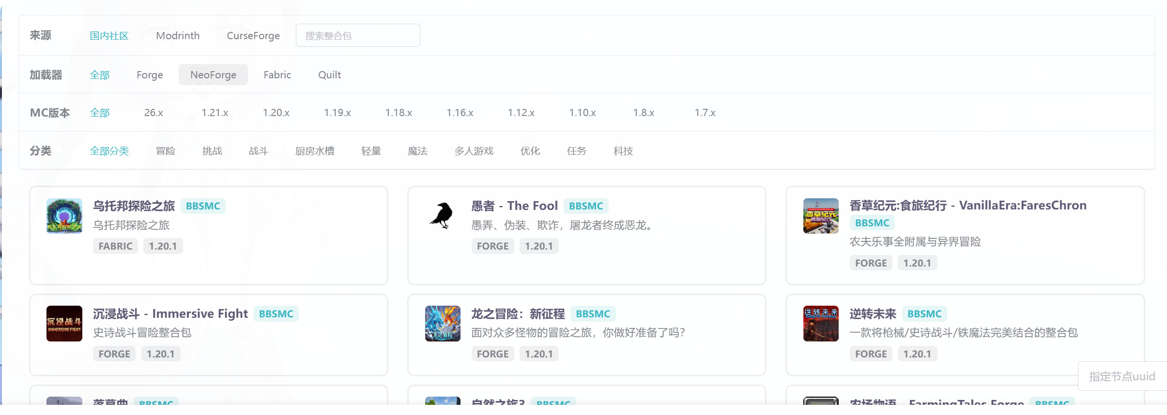1167x415 pixels.
Task: Open the 龙之冒险:新征程 dragon icon
Action: tap(443, 324)
